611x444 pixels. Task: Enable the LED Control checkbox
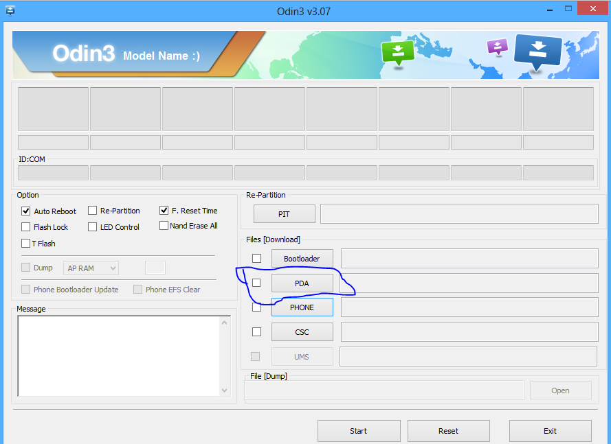(92, 227)
